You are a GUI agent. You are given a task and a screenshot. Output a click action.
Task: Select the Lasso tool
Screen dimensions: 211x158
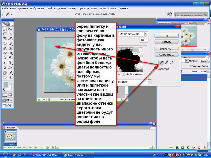click(5, 34)
